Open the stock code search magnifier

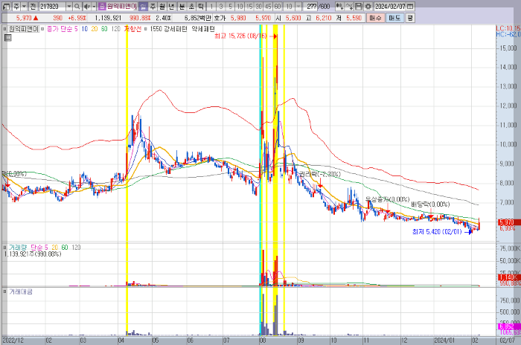pos(77,6)
